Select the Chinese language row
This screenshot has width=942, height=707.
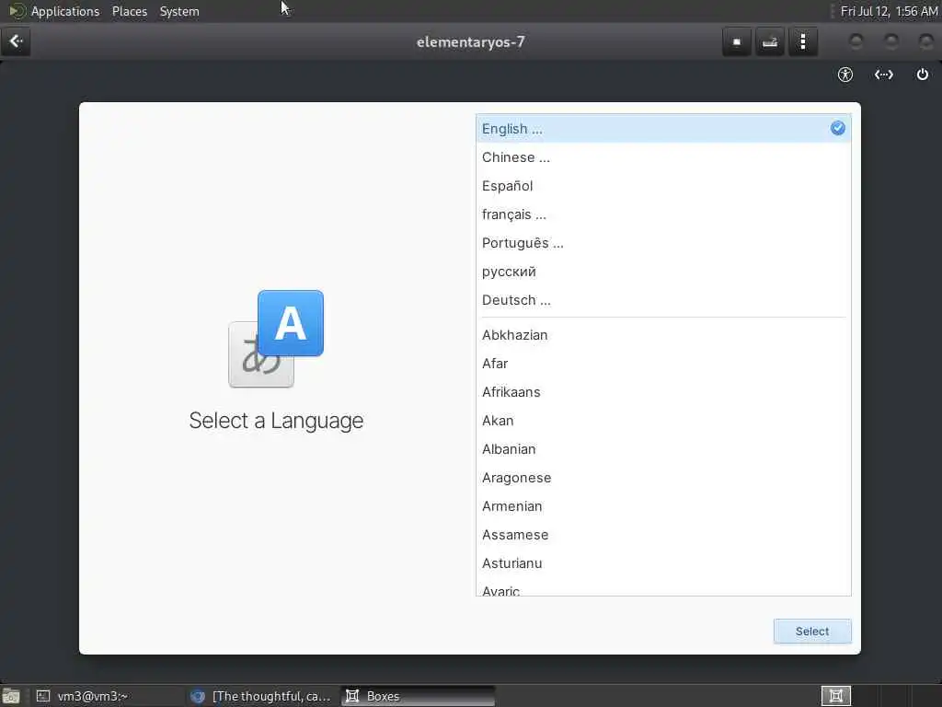coord(663,157)
